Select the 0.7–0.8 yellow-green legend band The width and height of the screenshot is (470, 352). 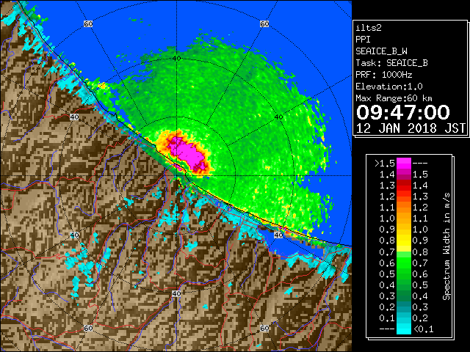tap(403, 252)
